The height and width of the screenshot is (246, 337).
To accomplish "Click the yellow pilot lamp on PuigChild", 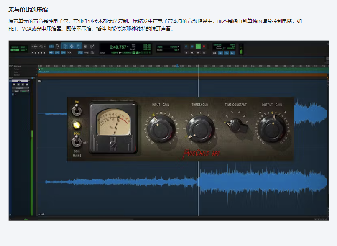I will coord(77,125).
